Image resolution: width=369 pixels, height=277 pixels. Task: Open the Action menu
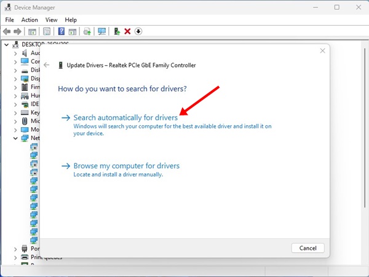click(30, 20)
